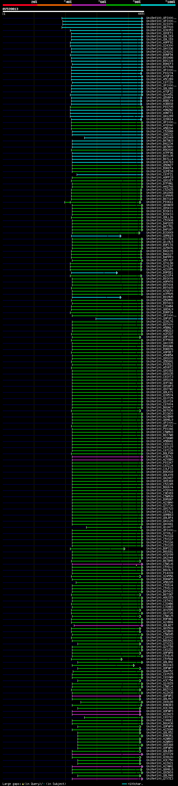Open hit UniRef100_Q67YU3
Screen dimensions: 178x786
[x=159, y=27]
